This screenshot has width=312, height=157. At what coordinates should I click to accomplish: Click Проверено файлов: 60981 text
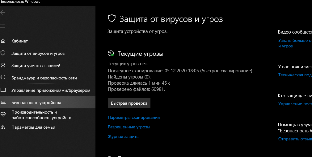(x=136, y=89)
